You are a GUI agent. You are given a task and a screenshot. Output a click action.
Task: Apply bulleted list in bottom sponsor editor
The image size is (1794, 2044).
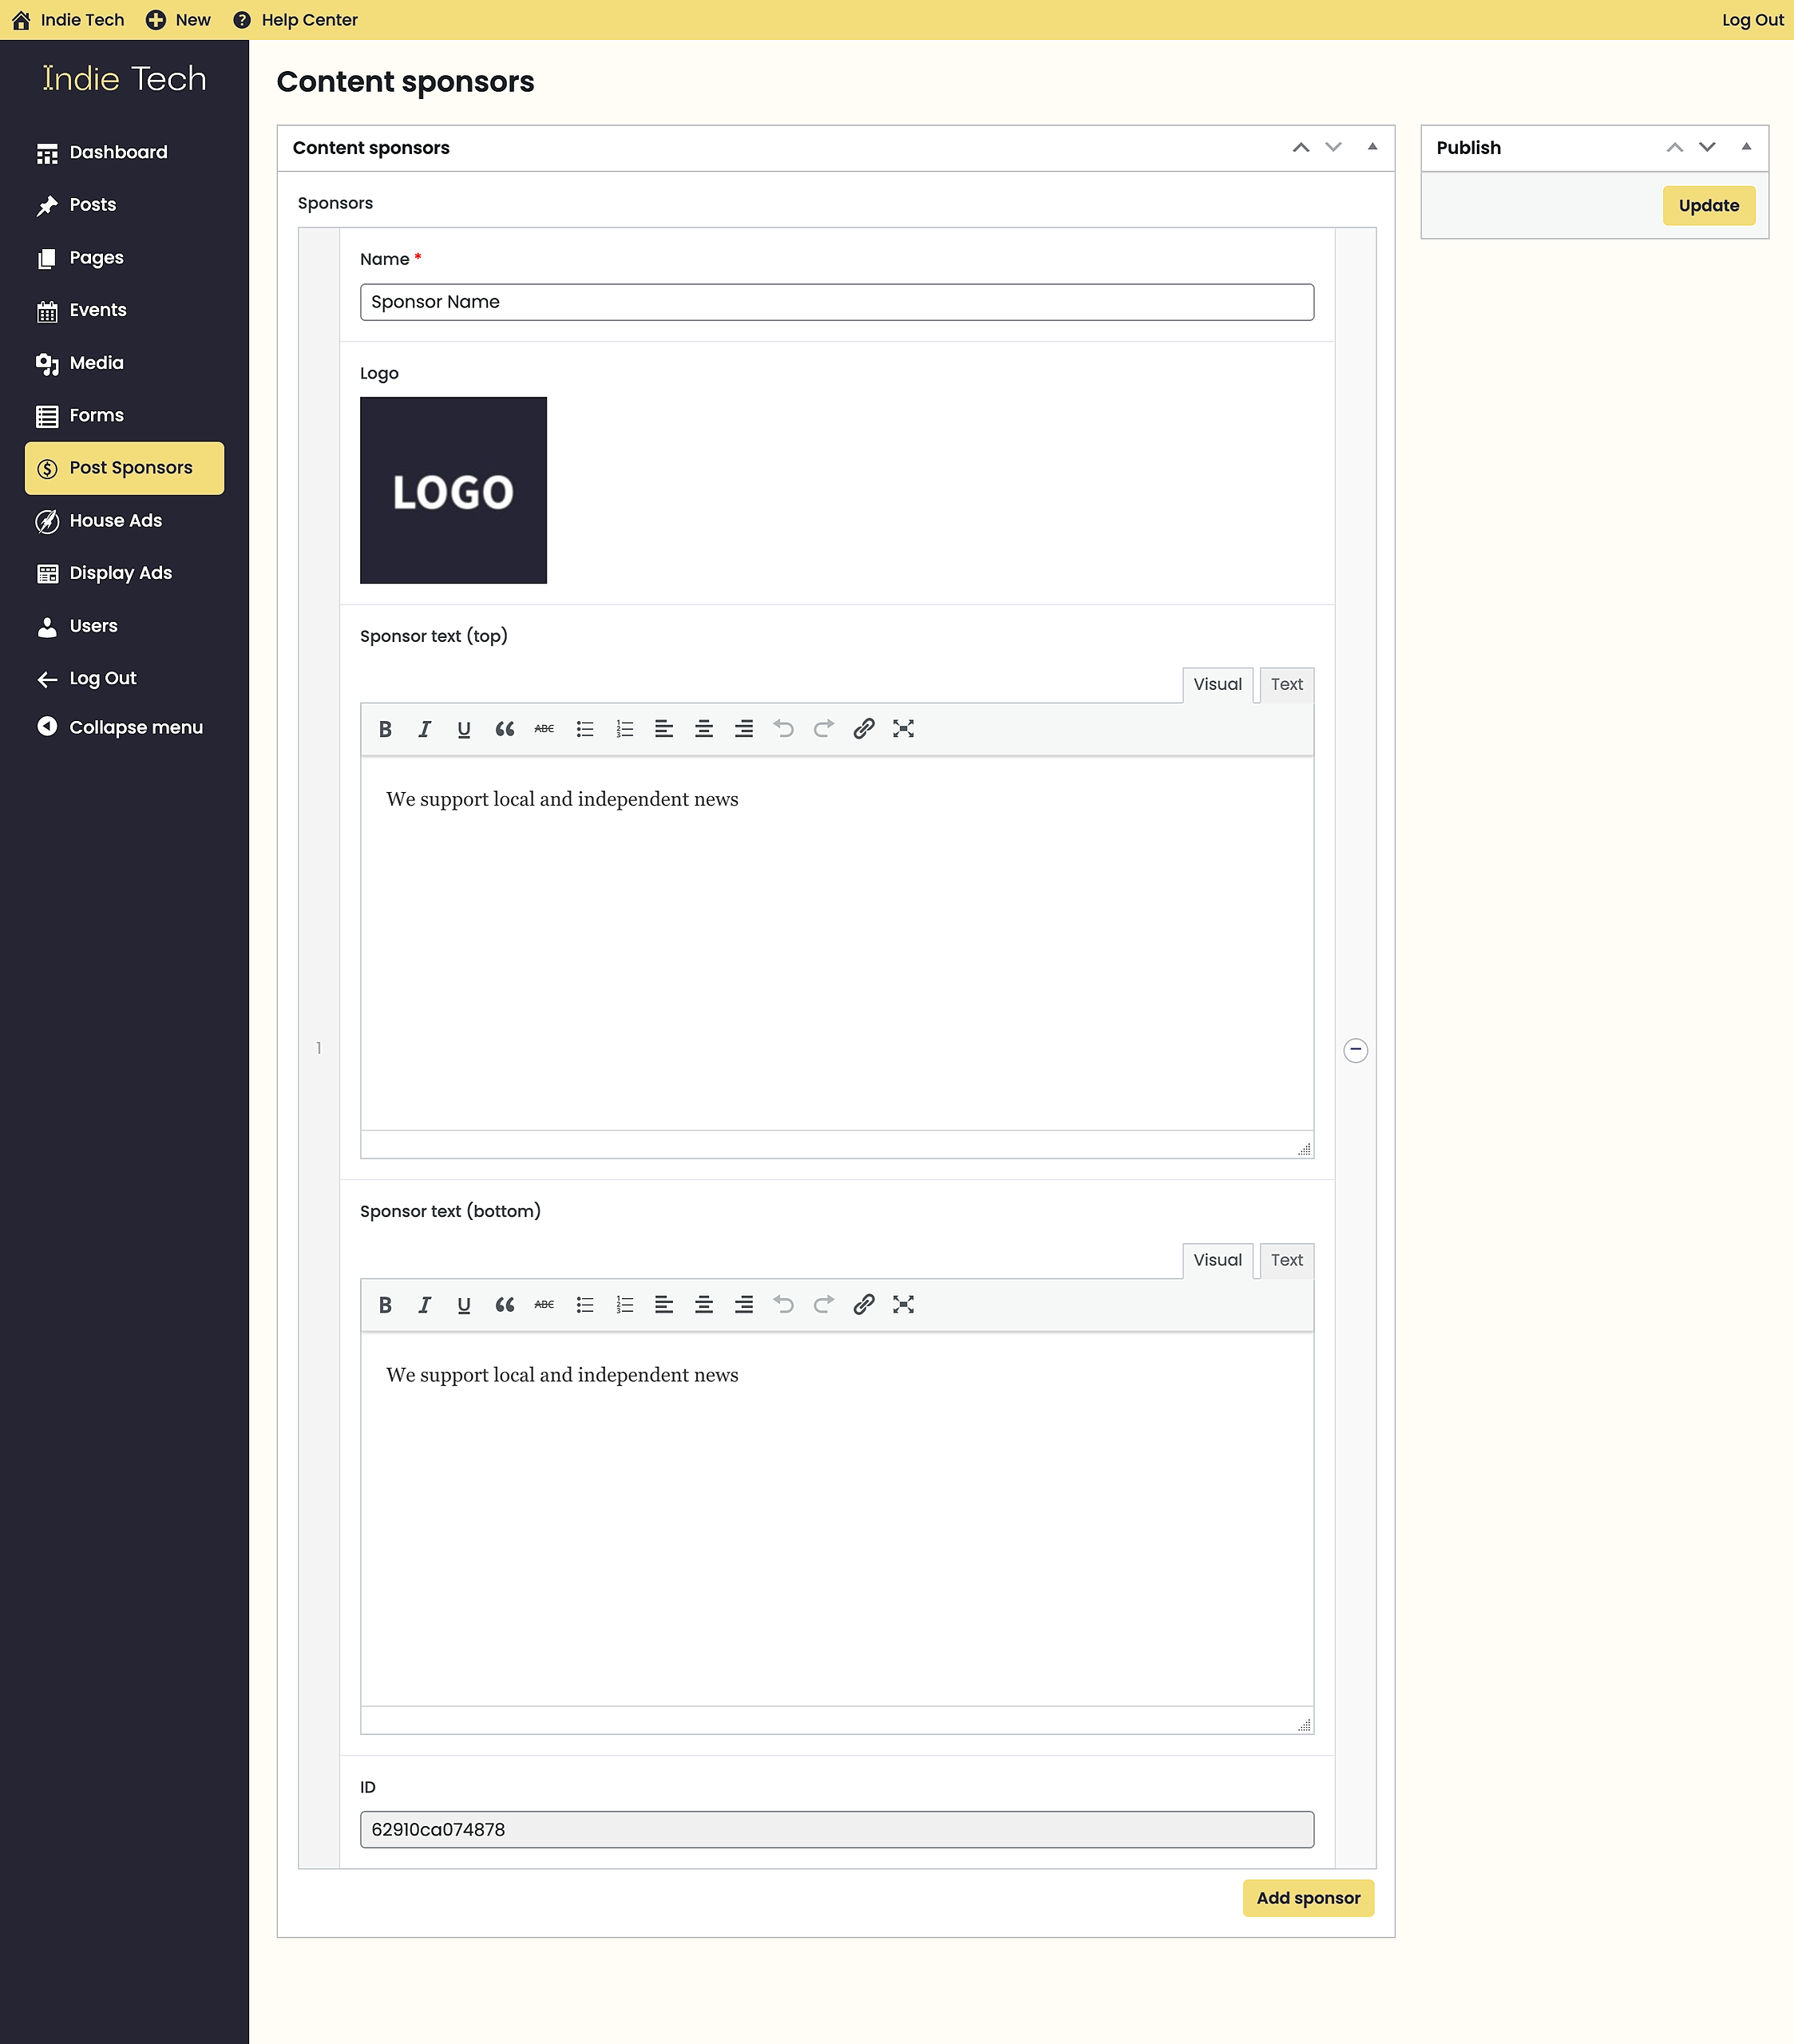coord(585,1305)
